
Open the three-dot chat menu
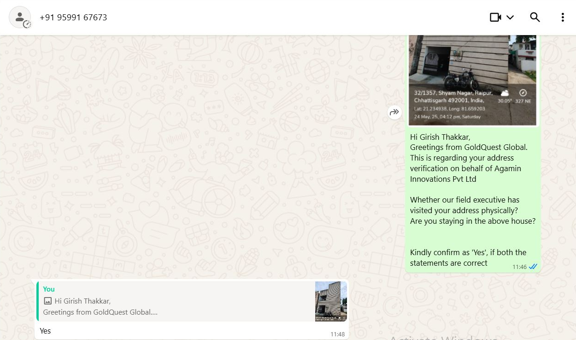tap(563, 17)
